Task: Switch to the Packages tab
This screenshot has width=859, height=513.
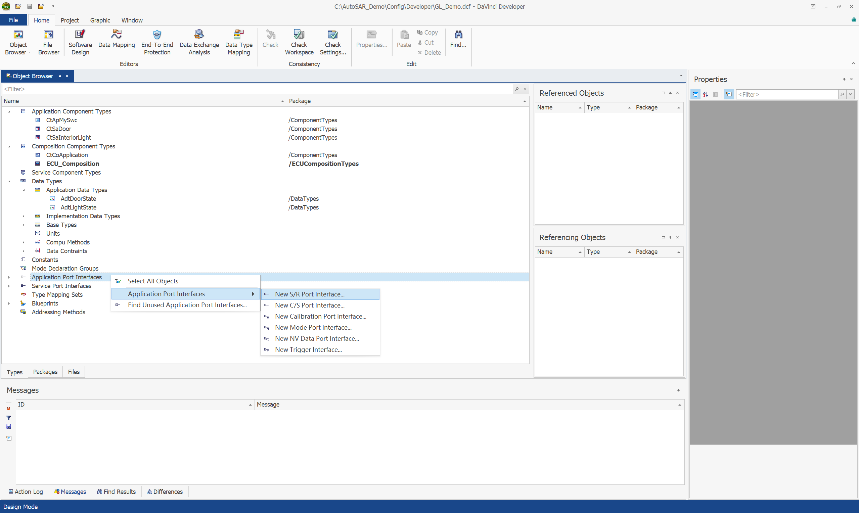Action: (45, 372)
